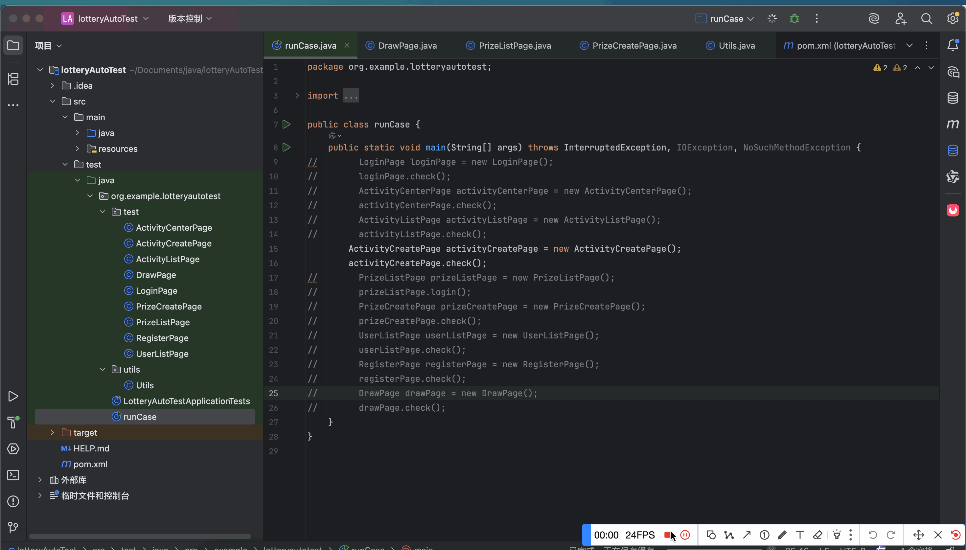Open the warnings count inspection widget
966x550 pixels.
tap(890, 68)
